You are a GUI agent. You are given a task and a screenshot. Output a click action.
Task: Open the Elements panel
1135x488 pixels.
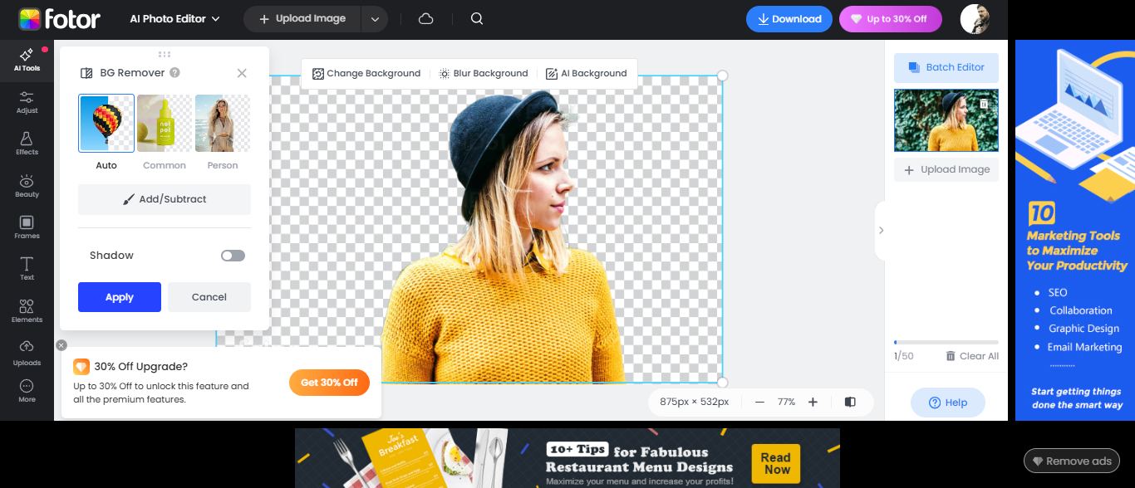27,311
